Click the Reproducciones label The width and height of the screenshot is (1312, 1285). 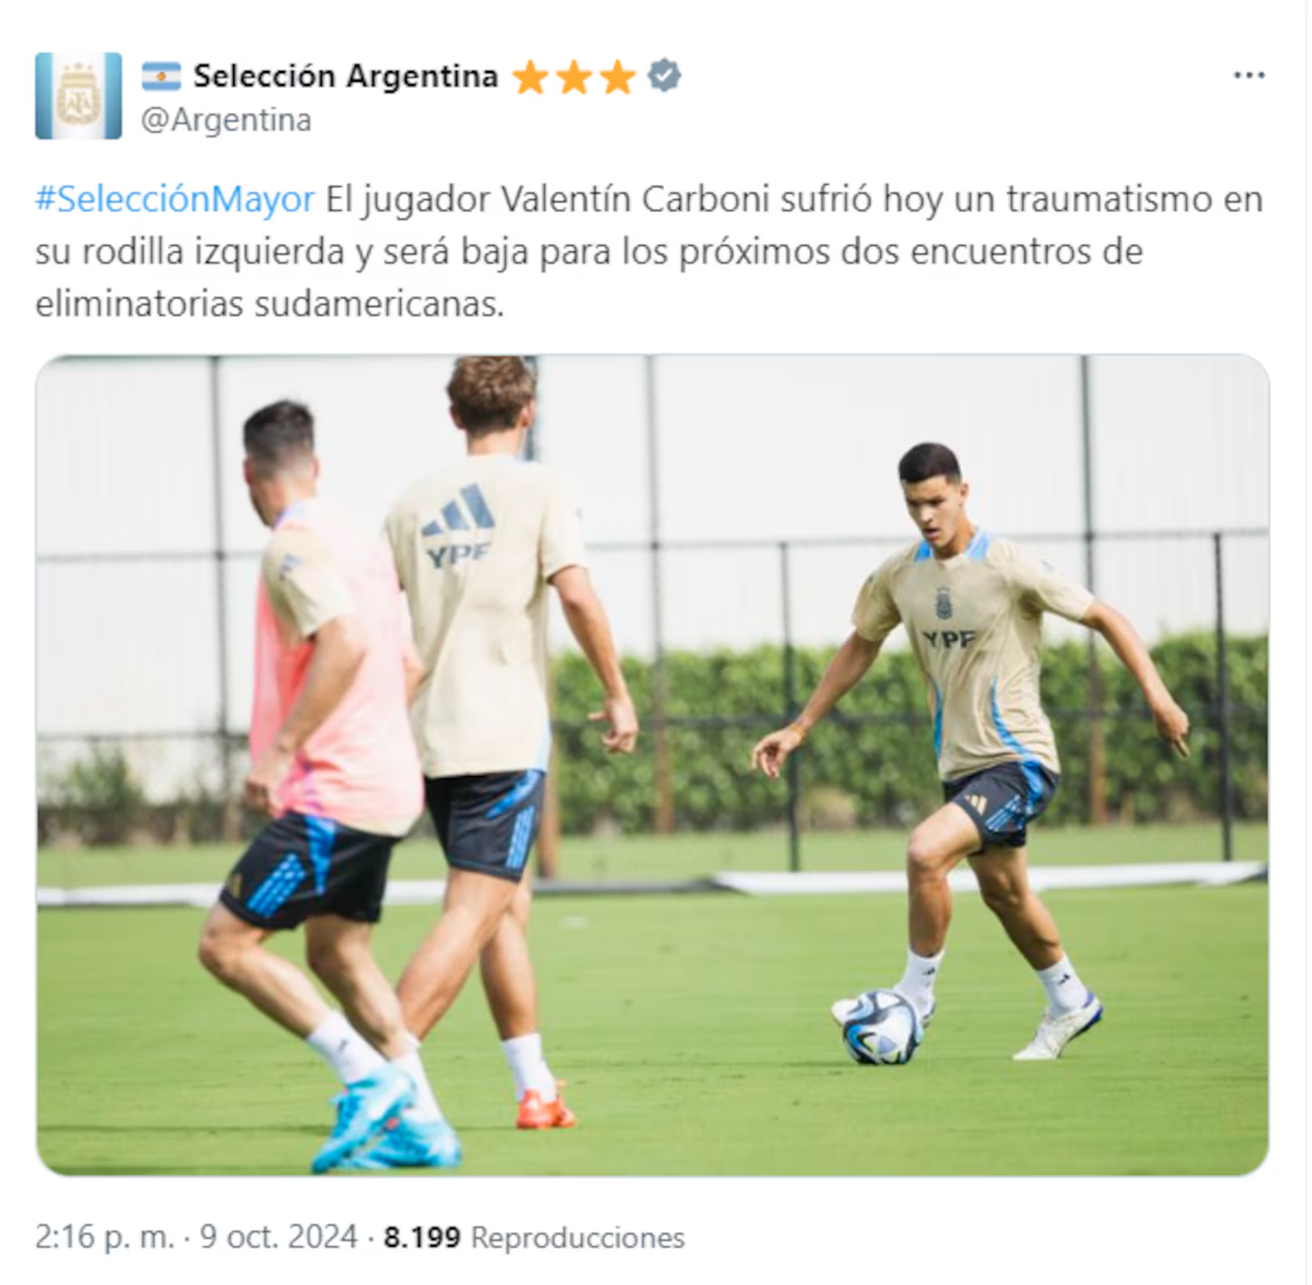tap(578, 1238)
